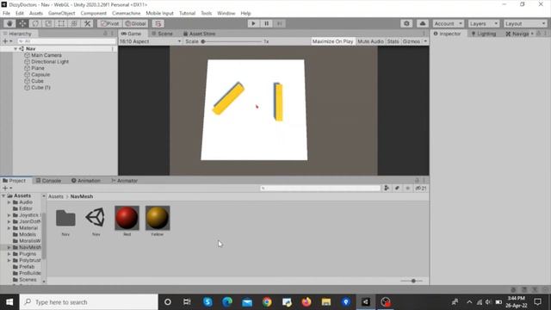Switch to the Animation tab
Viewport: 551px width, 310px height.
[x=86, y=181]
